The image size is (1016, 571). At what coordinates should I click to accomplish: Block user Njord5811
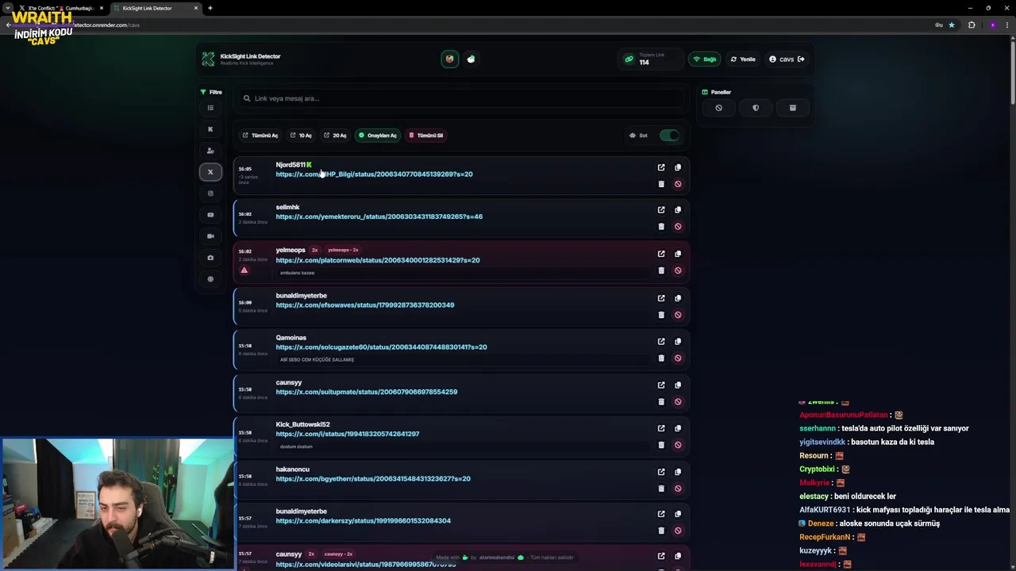(678, 184)
